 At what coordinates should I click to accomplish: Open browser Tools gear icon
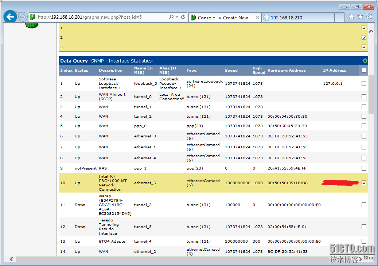pos(369,17)
